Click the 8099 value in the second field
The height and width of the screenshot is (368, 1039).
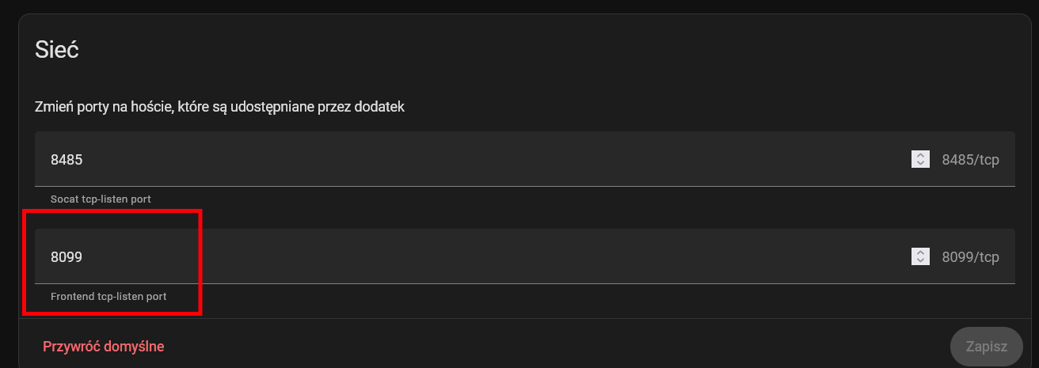(x=67, y=257)
